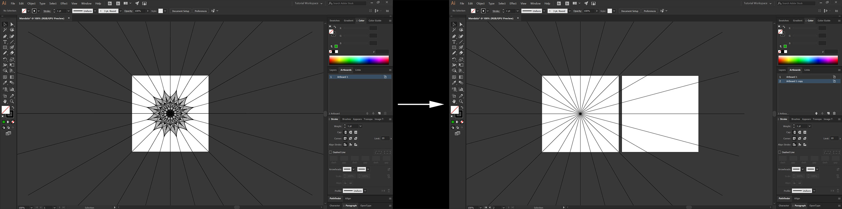Click Preferences button in the right window
Screen dimensions: 842x209
(x=649, y=11)
